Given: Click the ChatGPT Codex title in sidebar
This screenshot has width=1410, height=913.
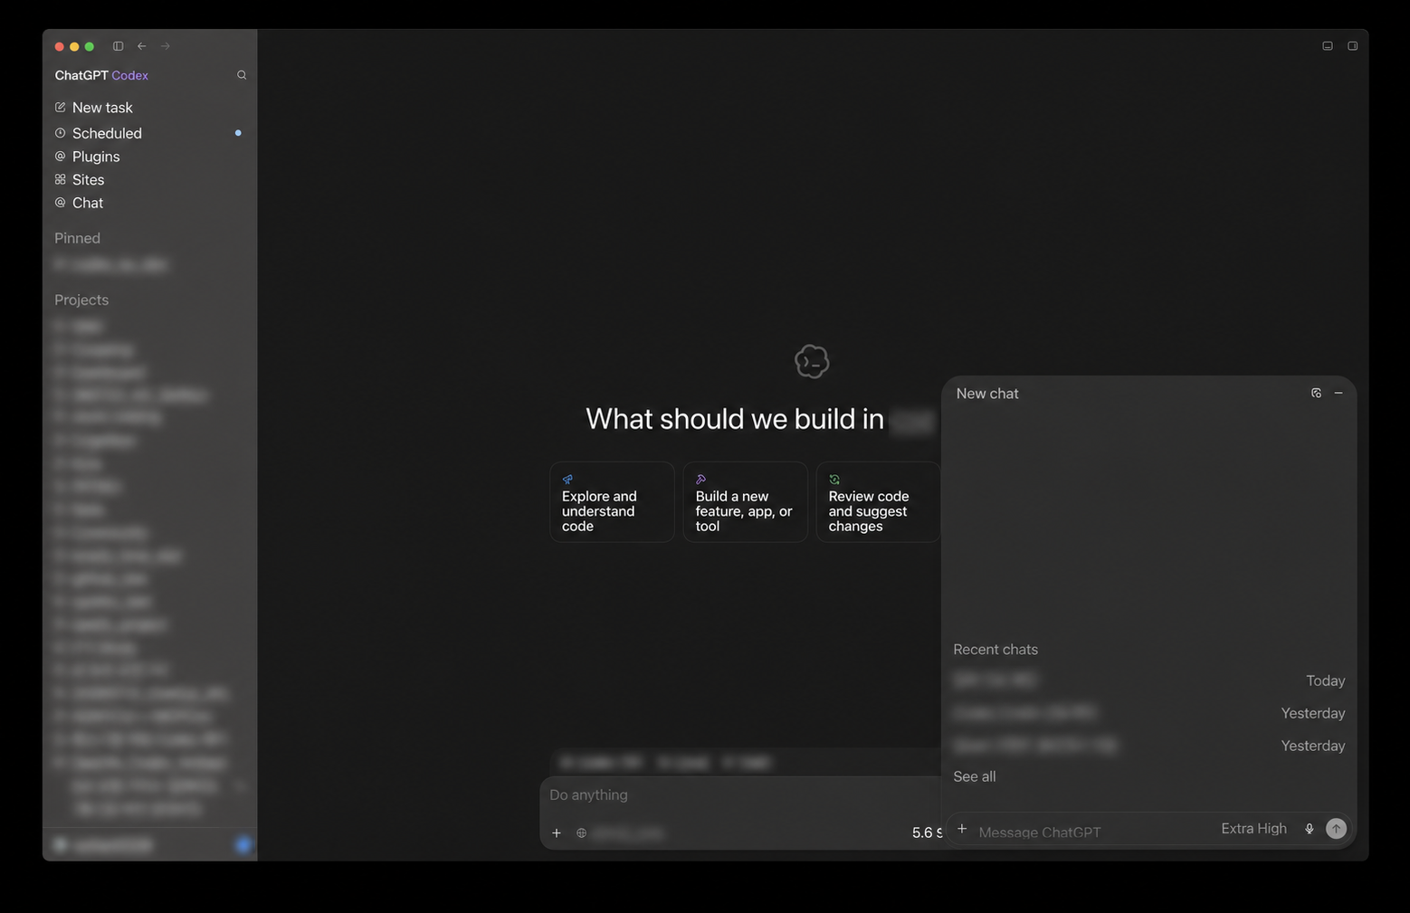Looking at the screenshot, I should coord(101,75).
